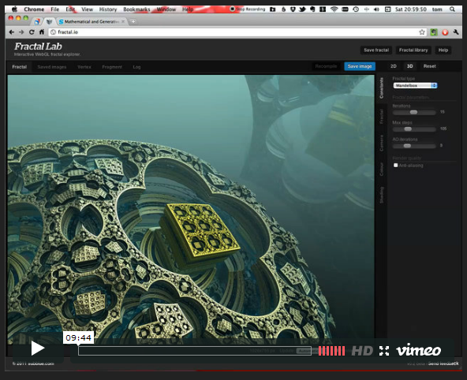Open the Fractal library

pyautogui.click(x=413, y=50)
